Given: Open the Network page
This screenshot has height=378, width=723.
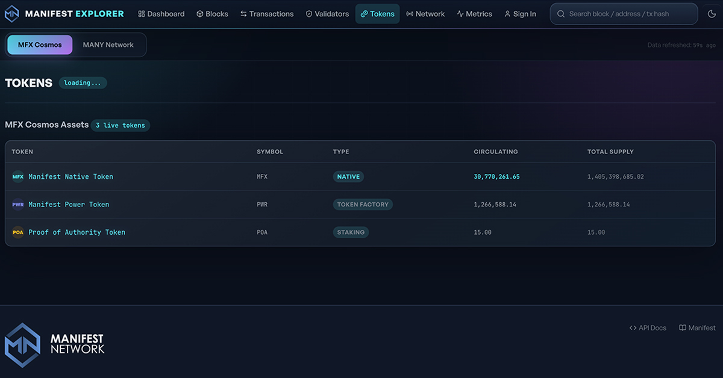Looking at the screenshot, I should coord(425,14).
